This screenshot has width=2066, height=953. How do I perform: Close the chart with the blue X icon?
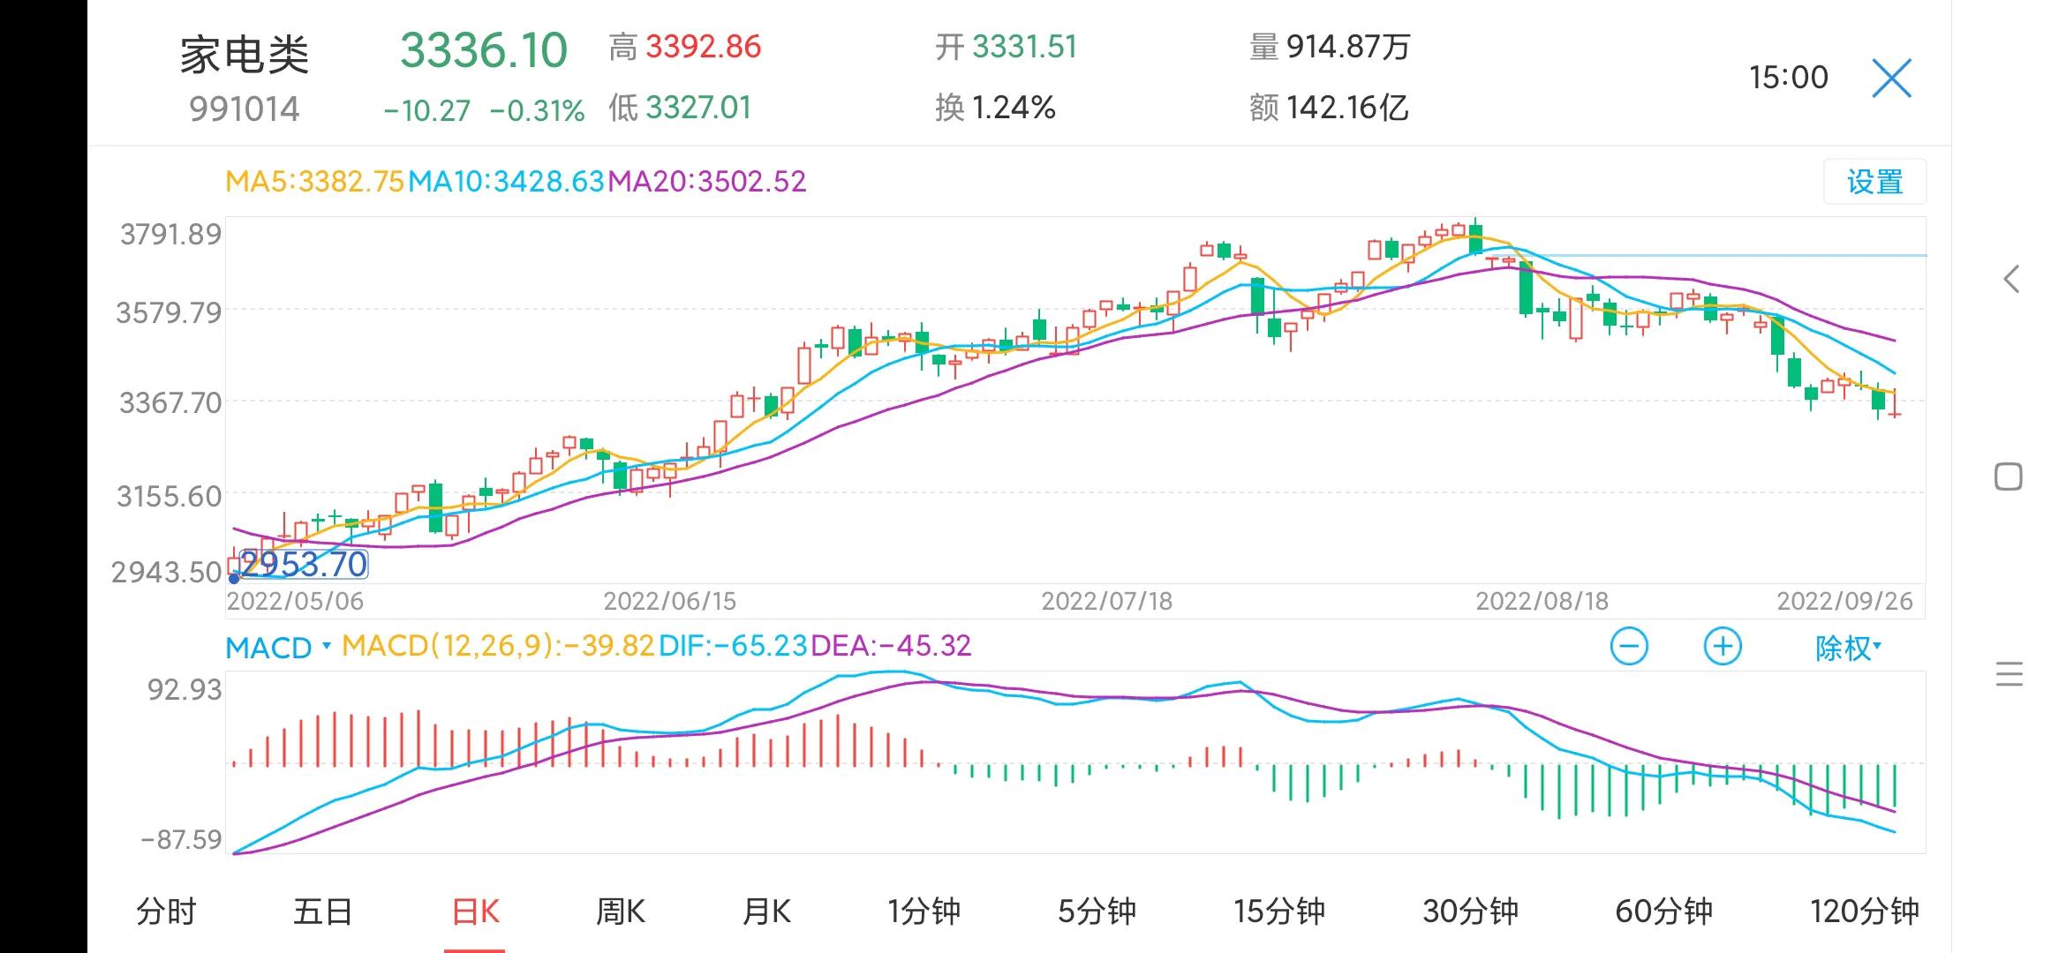[1891, 79]
